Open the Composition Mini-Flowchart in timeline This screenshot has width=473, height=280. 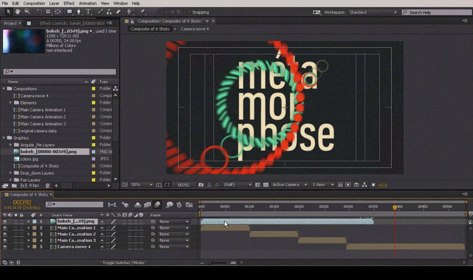point(112,205)
